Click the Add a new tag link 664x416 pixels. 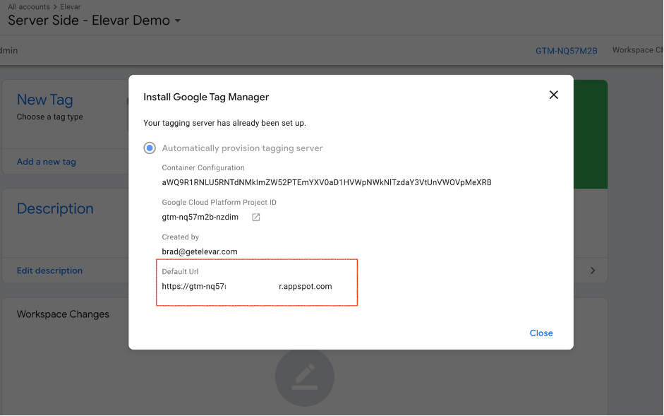[46, 162]
